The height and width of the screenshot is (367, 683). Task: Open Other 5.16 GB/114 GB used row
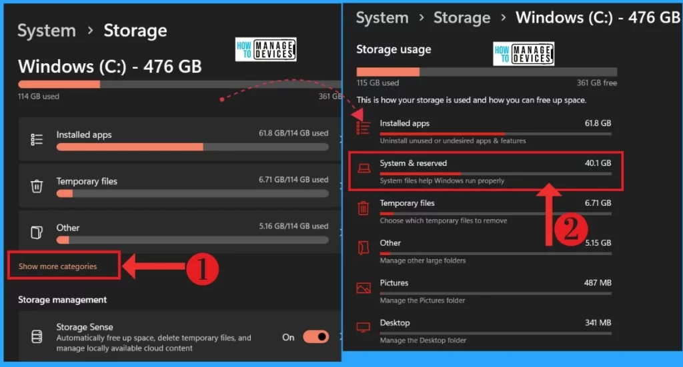point(180,232)
